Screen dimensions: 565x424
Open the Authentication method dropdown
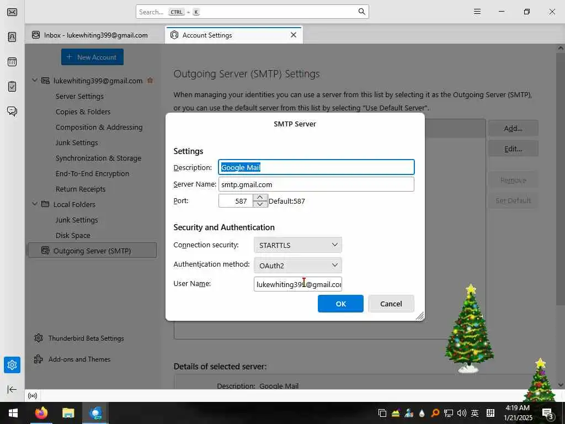coord(297,266)
